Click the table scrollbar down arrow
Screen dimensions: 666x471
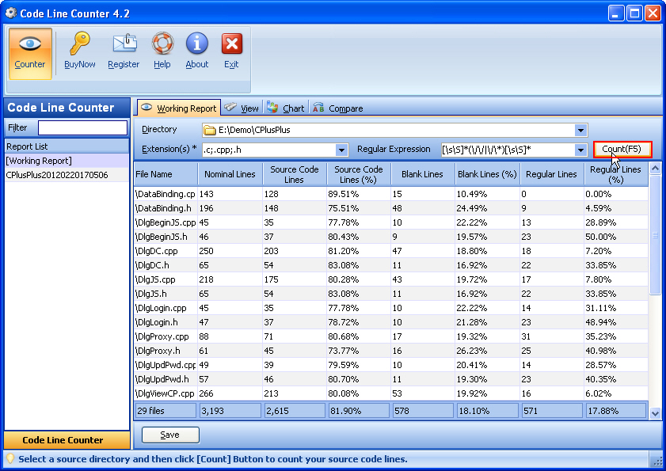pyautogui.click(x=655, y=412)
